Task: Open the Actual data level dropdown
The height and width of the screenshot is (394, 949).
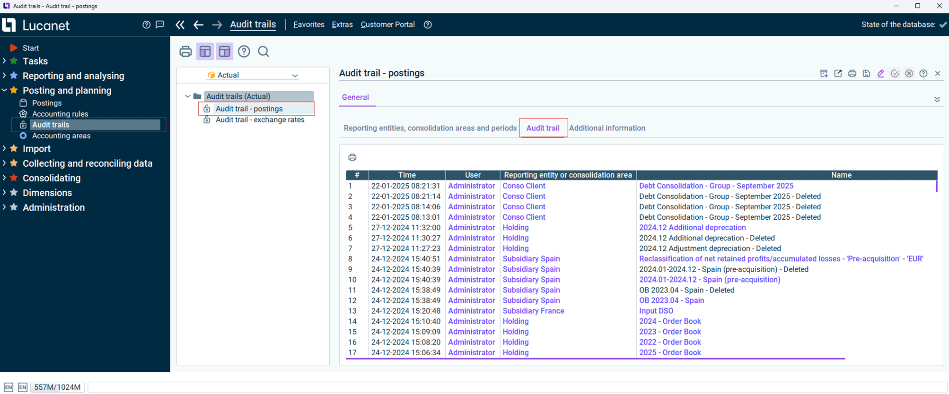Action: (x=253, y=75)
